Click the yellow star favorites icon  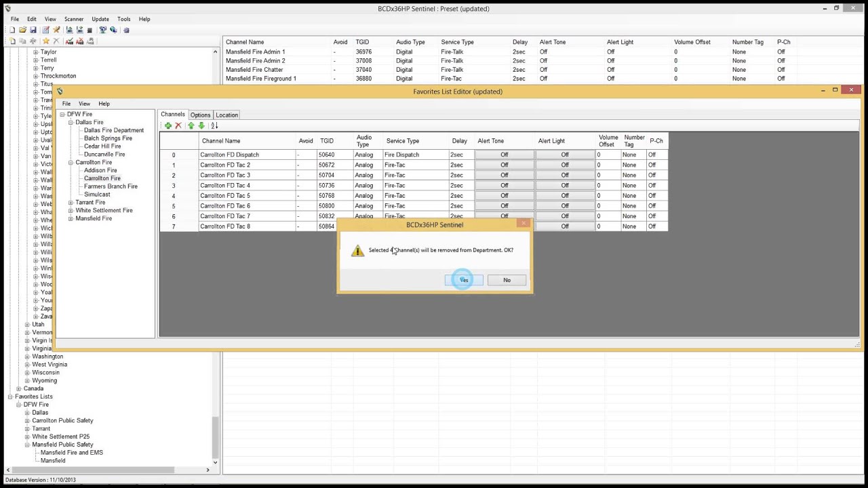tap(46, 41)
